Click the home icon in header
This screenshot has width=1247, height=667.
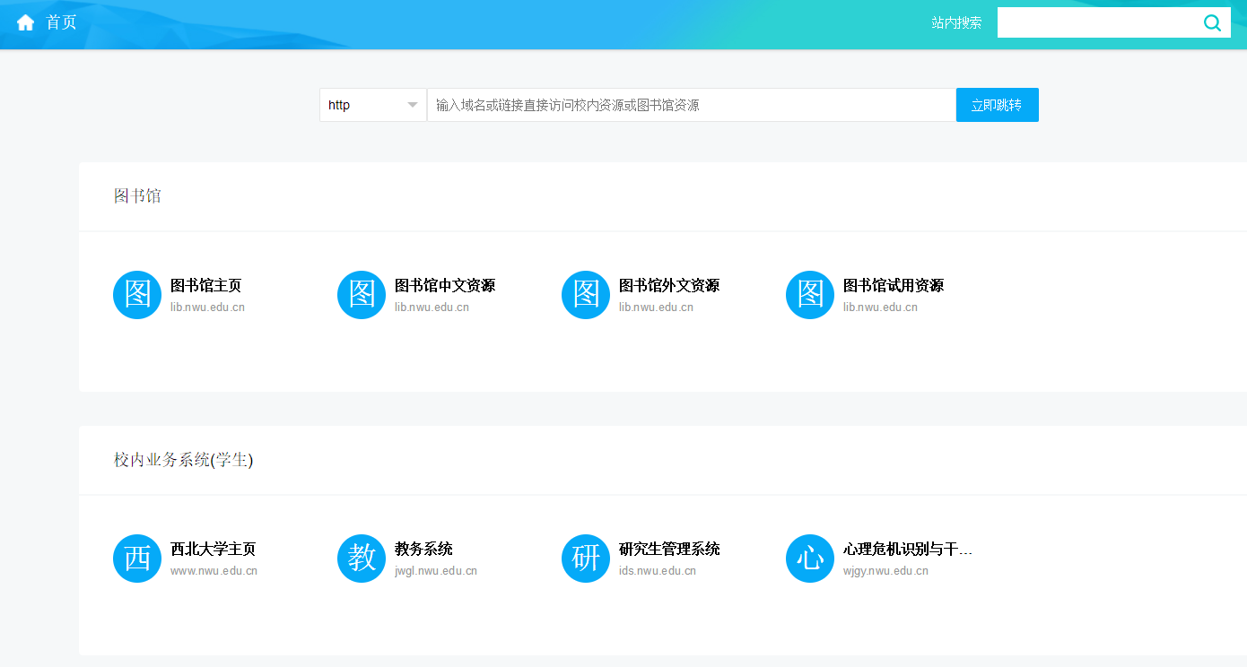(25, 22)
